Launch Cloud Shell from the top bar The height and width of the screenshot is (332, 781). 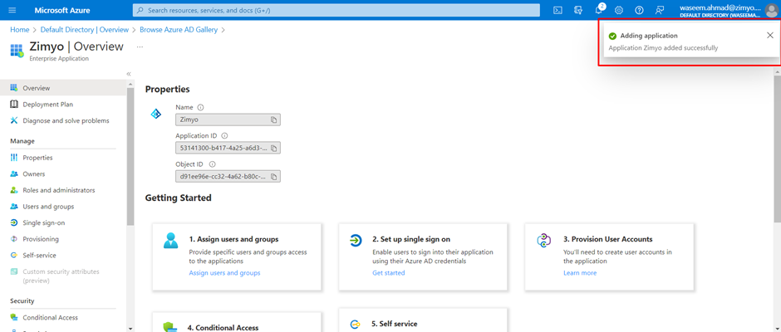[x=558, y=10]
